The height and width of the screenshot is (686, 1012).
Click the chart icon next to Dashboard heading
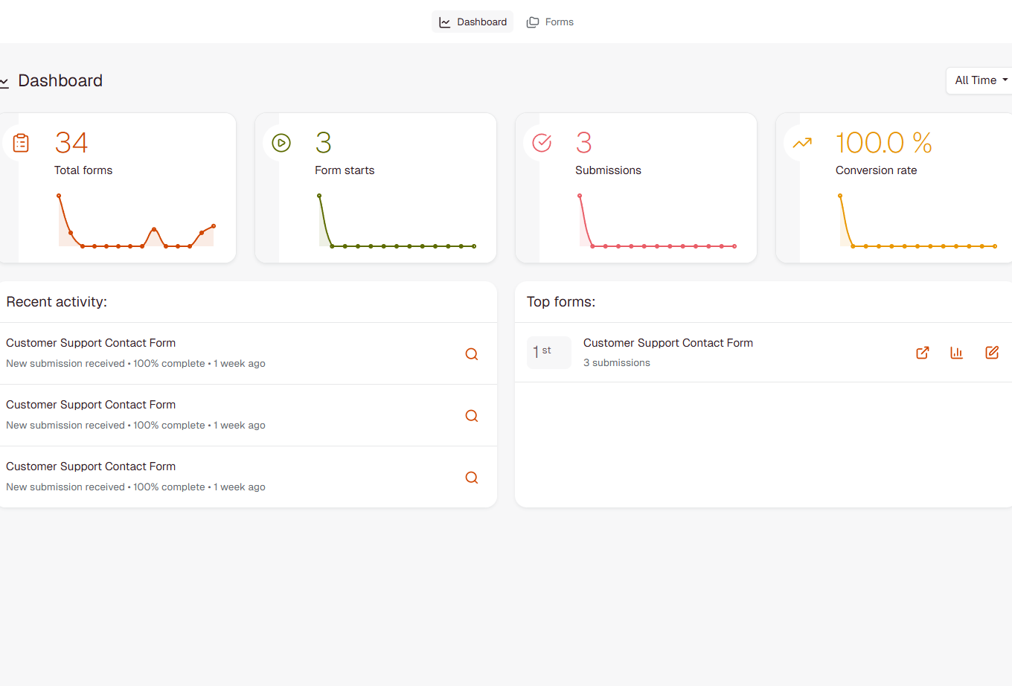click(3, 80)
